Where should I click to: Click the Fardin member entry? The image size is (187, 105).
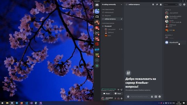(x=175, y=21)
